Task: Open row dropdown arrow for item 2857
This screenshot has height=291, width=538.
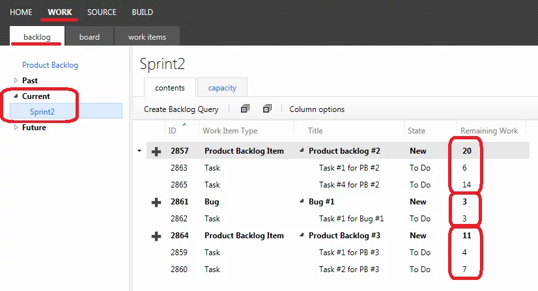Action: click(139, 151)
